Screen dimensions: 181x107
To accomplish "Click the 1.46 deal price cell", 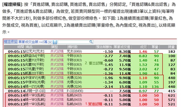I will coord(143,52).
